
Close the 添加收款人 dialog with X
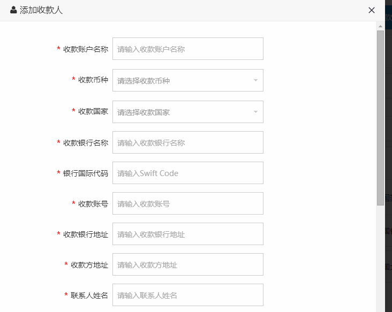pyautogui.click(x=372, y=10)
